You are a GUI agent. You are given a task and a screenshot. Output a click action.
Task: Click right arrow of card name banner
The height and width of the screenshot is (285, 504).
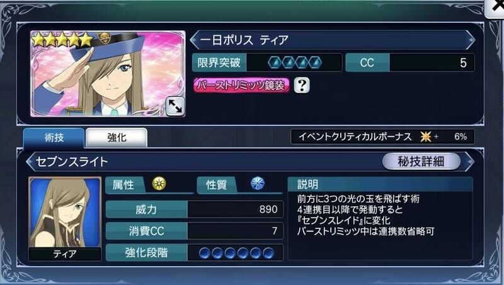pos(471,40)
